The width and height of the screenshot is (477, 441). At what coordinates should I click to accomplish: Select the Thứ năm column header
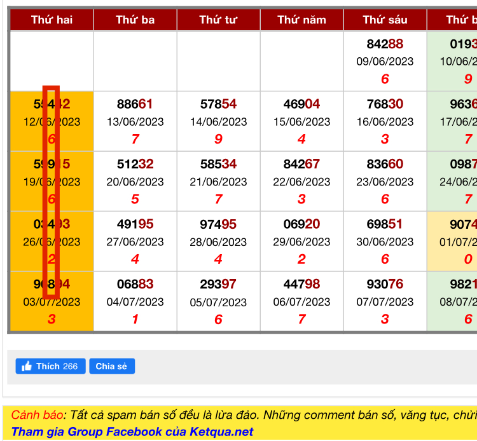coord(301,20)
